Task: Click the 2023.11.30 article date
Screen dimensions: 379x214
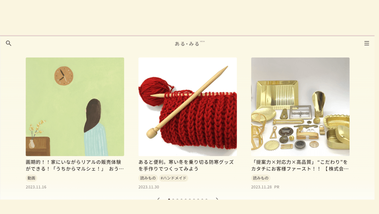Action: pyautogui.click(x=149, y=187)
